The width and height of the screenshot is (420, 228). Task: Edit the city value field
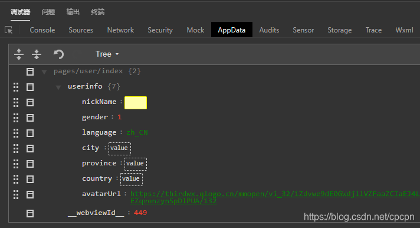click(x=120, y=149)
